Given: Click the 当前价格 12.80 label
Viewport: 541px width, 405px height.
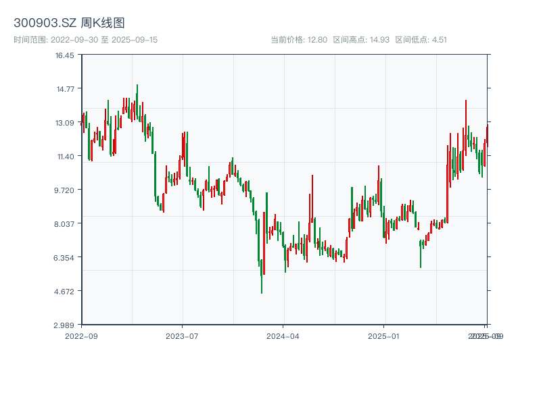Looking at the screenshot, I should pyautogui.click(x=299, y=40).
